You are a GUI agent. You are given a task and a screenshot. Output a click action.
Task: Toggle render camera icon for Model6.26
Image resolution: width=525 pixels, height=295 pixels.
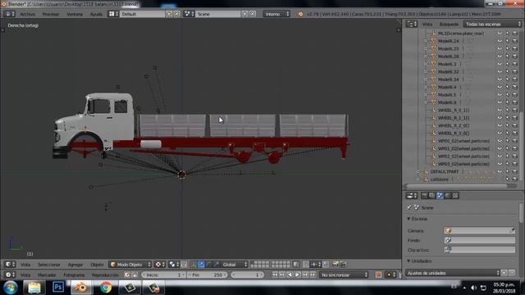(x=515, y=57)
